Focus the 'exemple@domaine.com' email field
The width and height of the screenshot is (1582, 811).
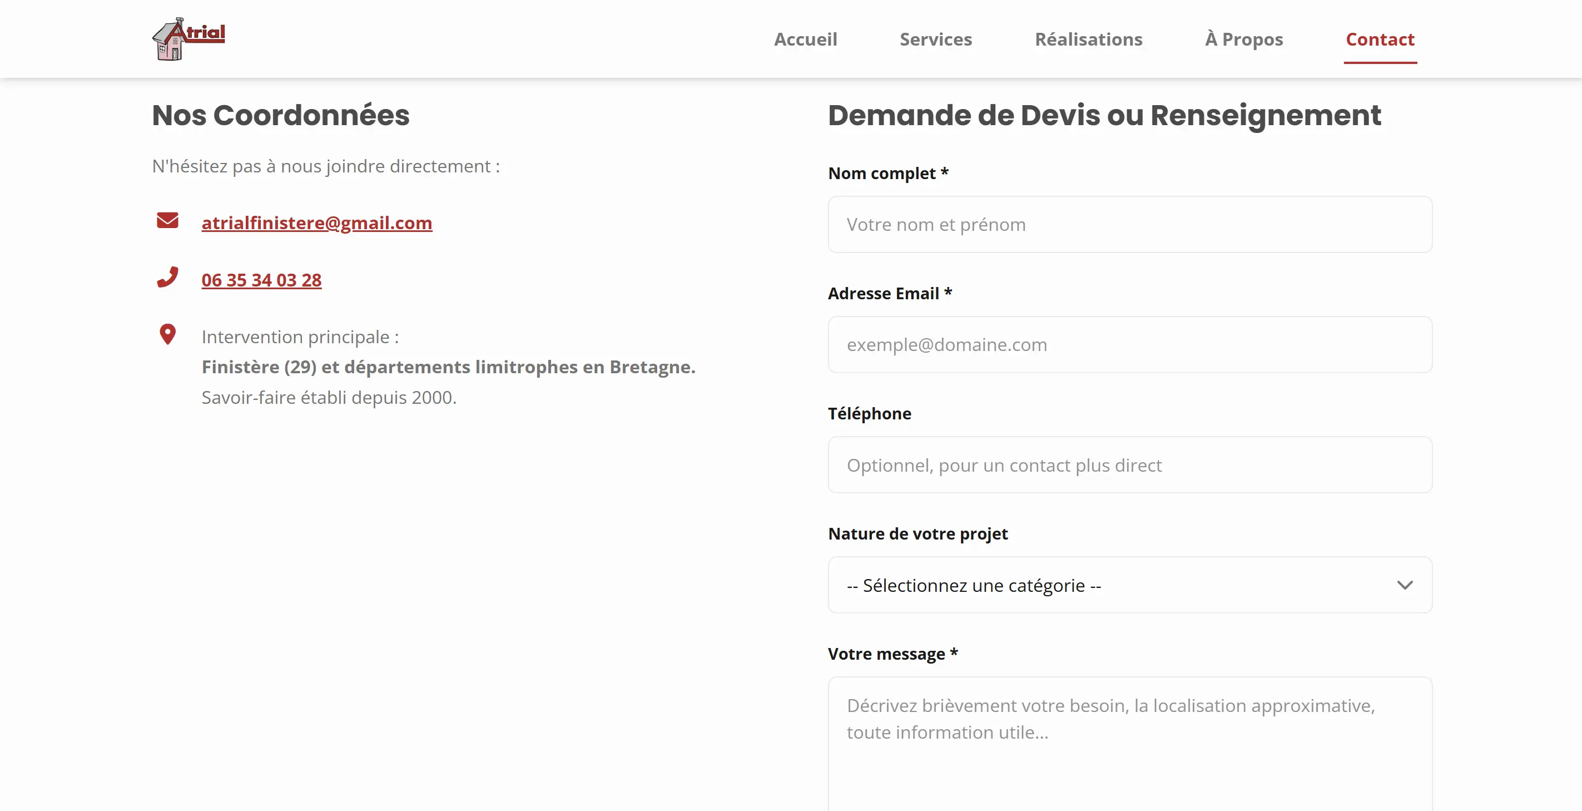click(x=1130, y=345)
